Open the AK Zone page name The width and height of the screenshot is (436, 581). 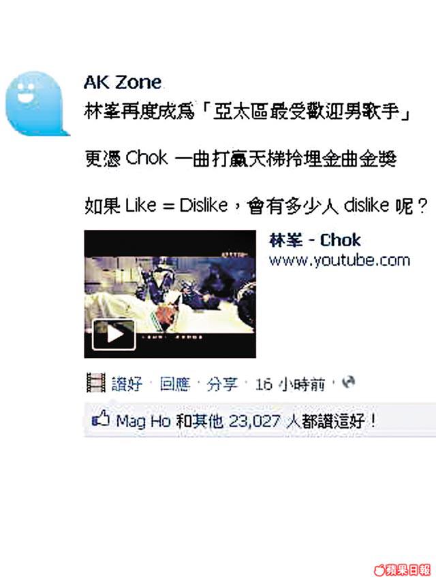pyautogui.click(x=123, y=82)
